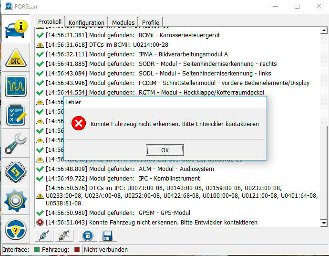Select the ACM Audiosystem log line

click(x=130, y=169)
